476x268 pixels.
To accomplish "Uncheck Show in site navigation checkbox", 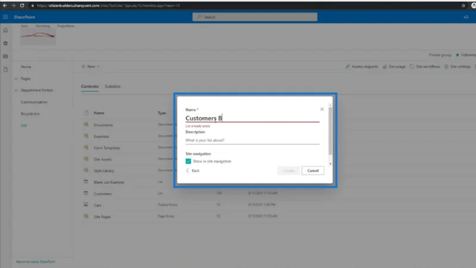I will (x=188, y=161).
